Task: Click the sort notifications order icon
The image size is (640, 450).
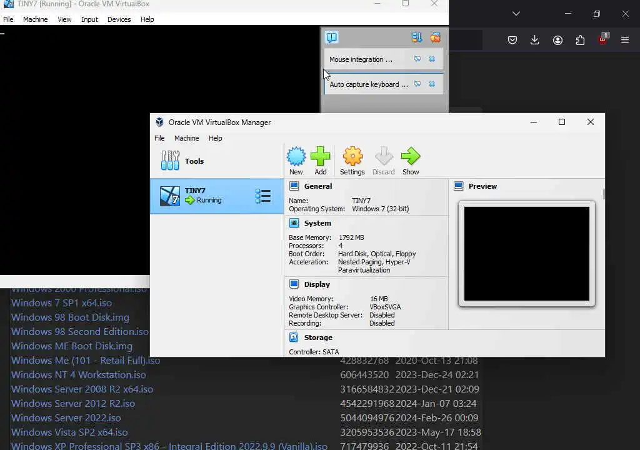Action: [417, 37]
